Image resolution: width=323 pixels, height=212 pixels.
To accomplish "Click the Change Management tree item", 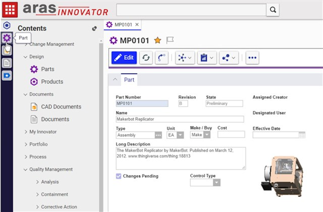I will coord(52,44).
